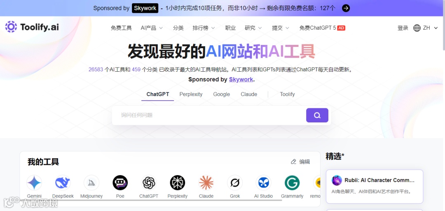Open the Gemini tool icon
Image resolution: width=445 pixels, height=211 pixels.
34,183
